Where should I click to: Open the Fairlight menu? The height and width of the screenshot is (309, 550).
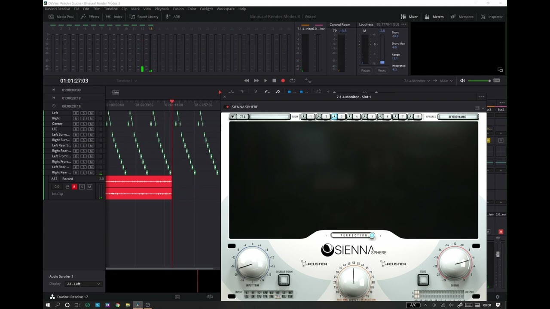tap(206, 9)
